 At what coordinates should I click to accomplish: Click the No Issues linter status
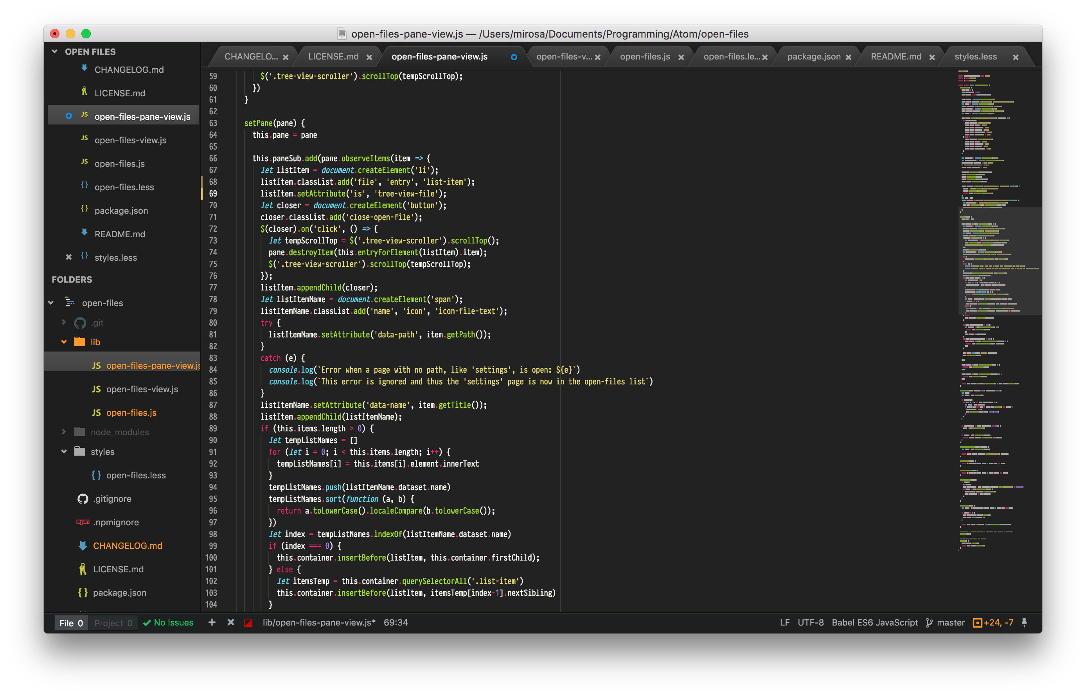pyautogui.click(x=169, y=623)
